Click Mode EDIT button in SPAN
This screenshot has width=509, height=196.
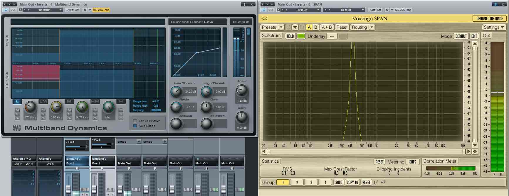pyautogui.click(x=474, y=36)
